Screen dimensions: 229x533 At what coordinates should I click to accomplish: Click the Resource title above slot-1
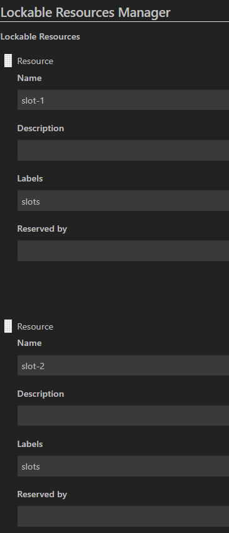coord(35,61)
